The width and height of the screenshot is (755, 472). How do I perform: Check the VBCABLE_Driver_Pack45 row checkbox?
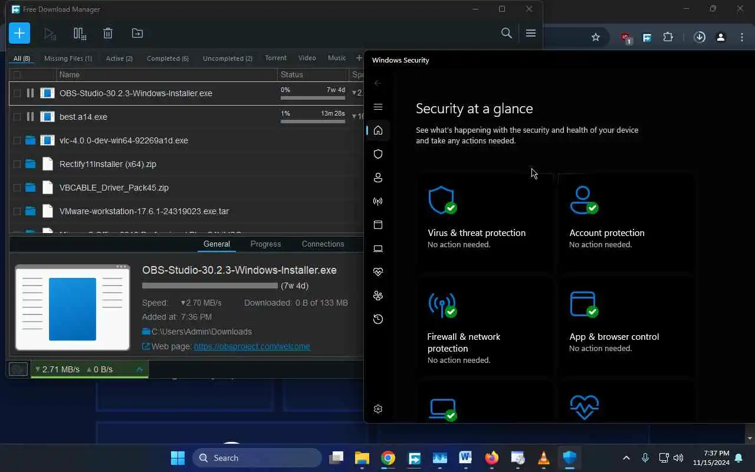[x=17, y=188]
